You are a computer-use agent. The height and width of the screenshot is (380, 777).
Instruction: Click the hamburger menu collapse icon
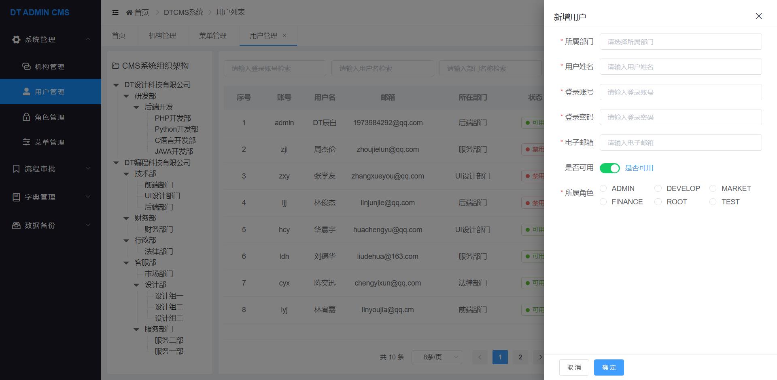(115, 13)
